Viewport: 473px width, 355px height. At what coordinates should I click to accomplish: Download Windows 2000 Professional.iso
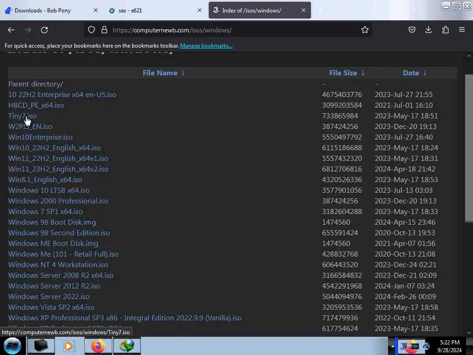point(58,201)
